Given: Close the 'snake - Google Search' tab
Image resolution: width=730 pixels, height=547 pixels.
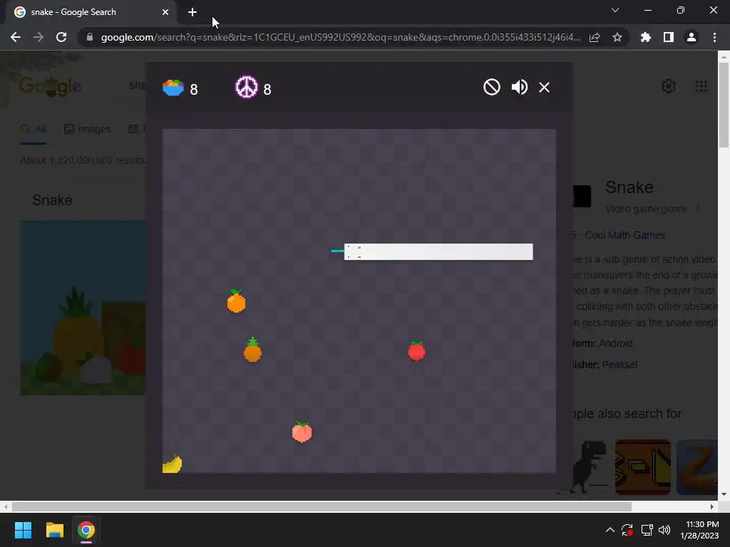Looking at the screenshot, I should pyautogui.click(x=165, y=12).
